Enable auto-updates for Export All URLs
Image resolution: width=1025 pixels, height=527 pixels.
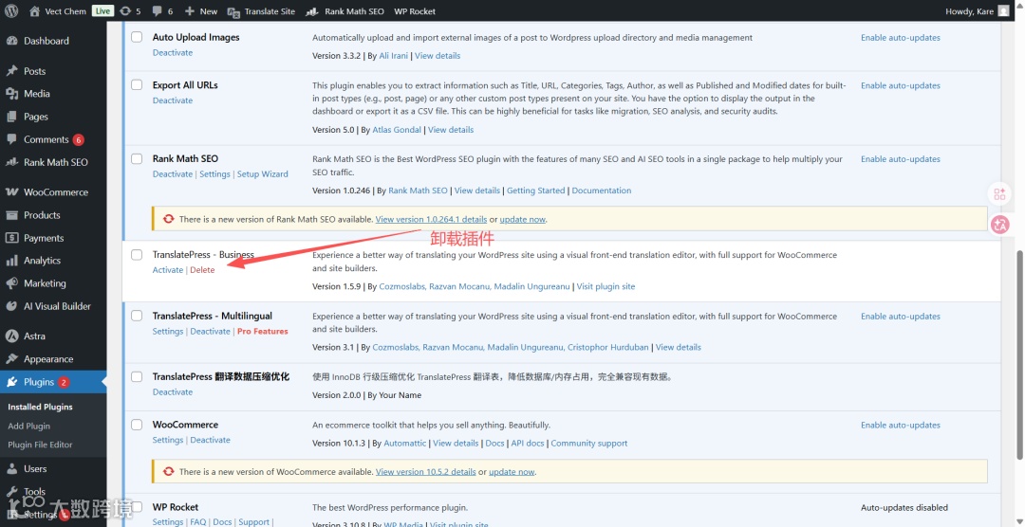click(x=900, y=85)
